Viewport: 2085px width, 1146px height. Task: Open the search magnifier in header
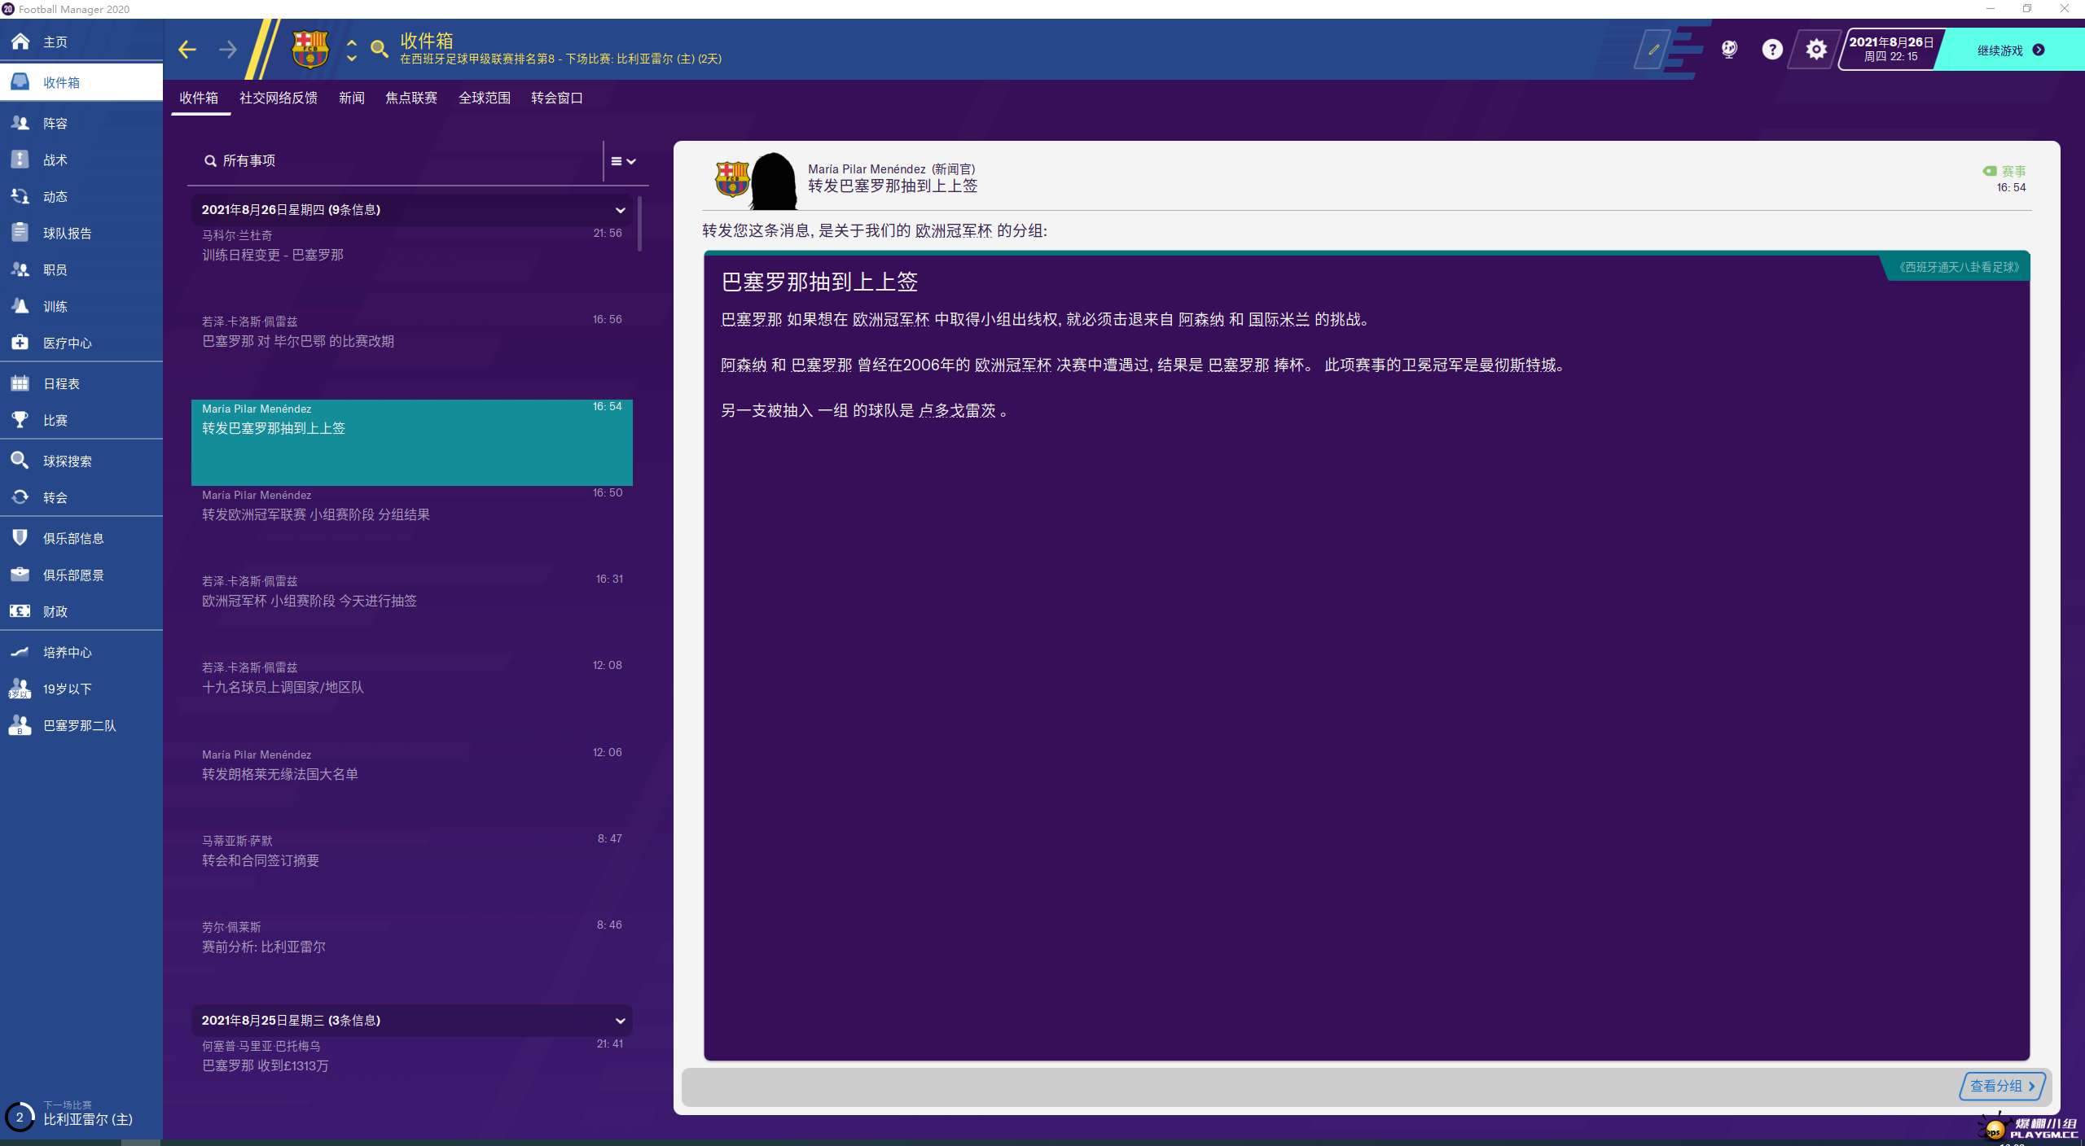(x=380, y=50)
